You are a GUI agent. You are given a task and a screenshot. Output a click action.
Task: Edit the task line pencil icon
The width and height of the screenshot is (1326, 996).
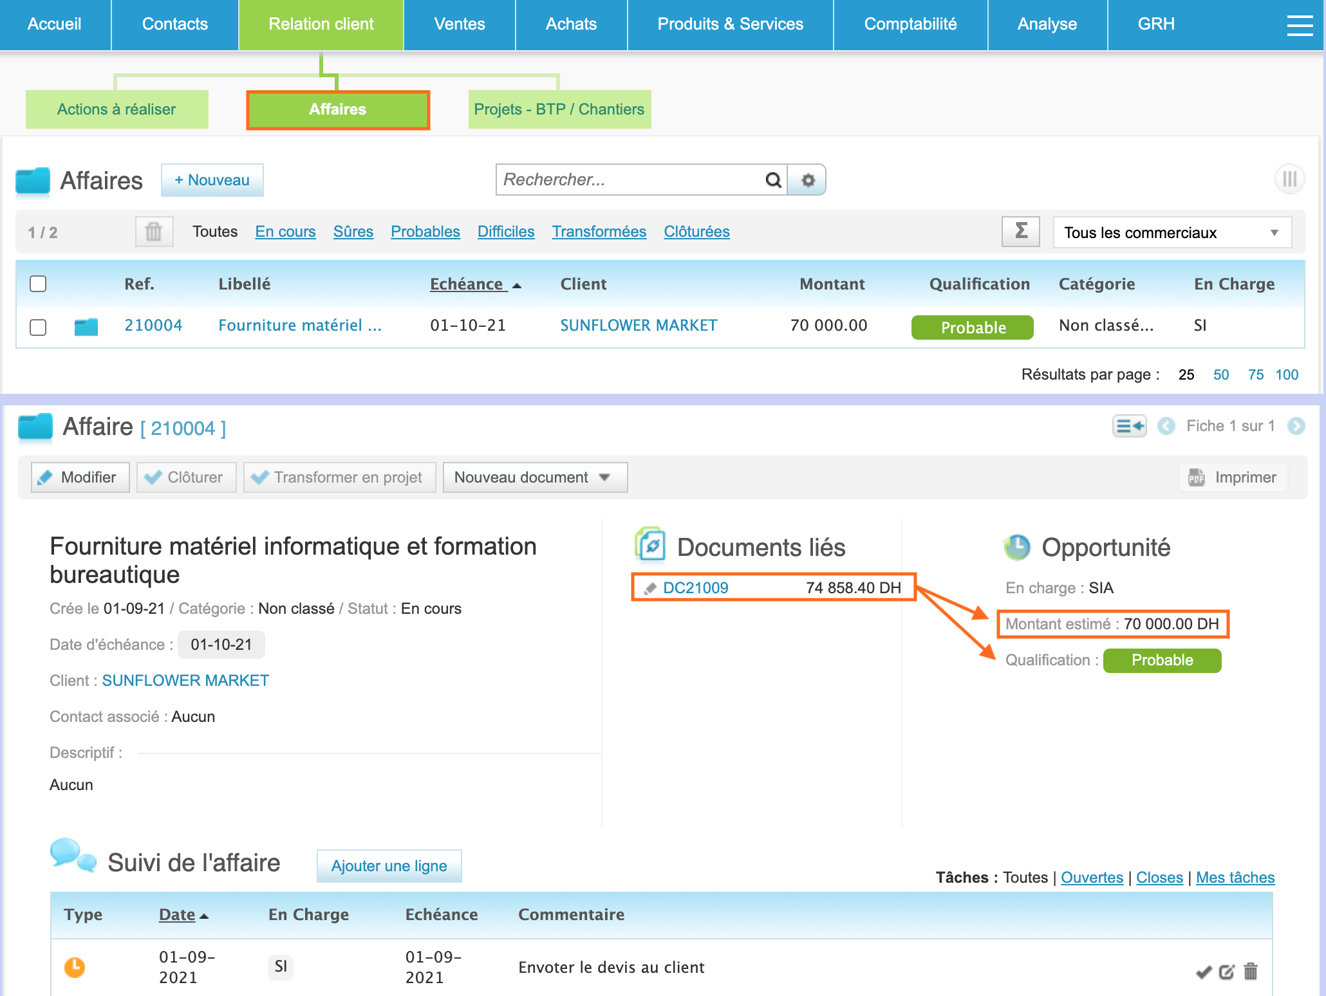click(x=1227, y=972)
